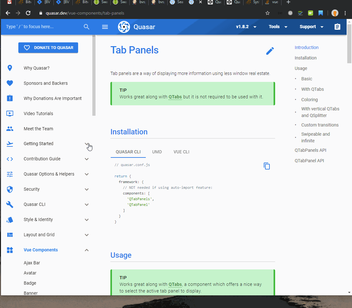Expand the Style & Identity chevron
The height and width of the screenshot is (308, 352).
87,220
